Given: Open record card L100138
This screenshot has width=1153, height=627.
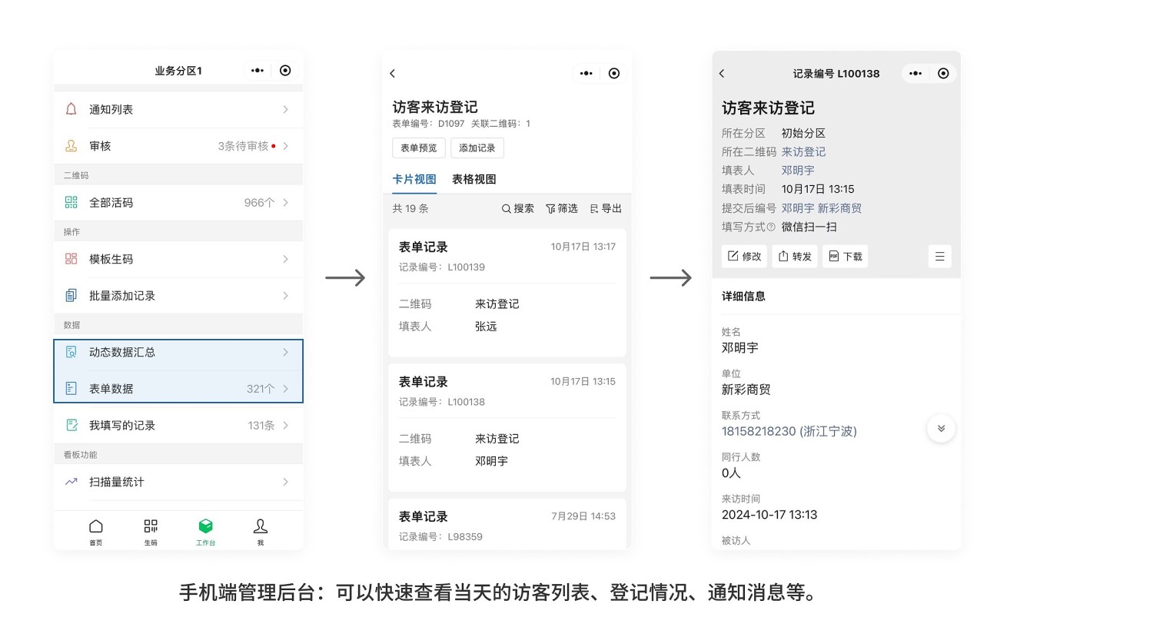Looking at the screenshot, I should (507, 427).
